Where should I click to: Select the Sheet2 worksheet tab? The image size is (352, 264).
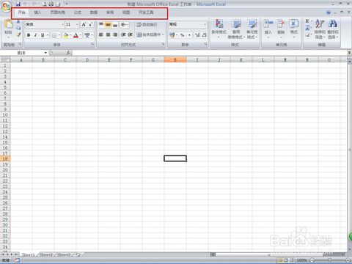(x=46, y=254)
